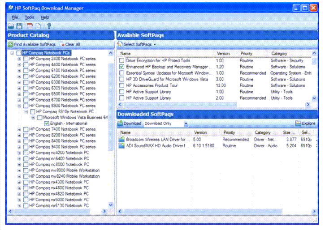
Task: Sort available SoftPaqs by Priority column
Action: [x=253, y=54]
